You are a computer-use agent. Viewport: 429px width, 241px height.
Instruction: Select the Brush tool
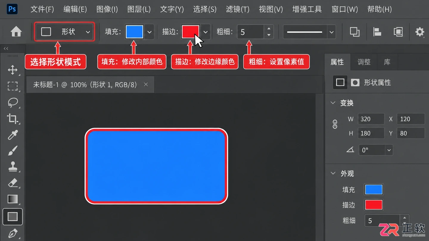13,151
